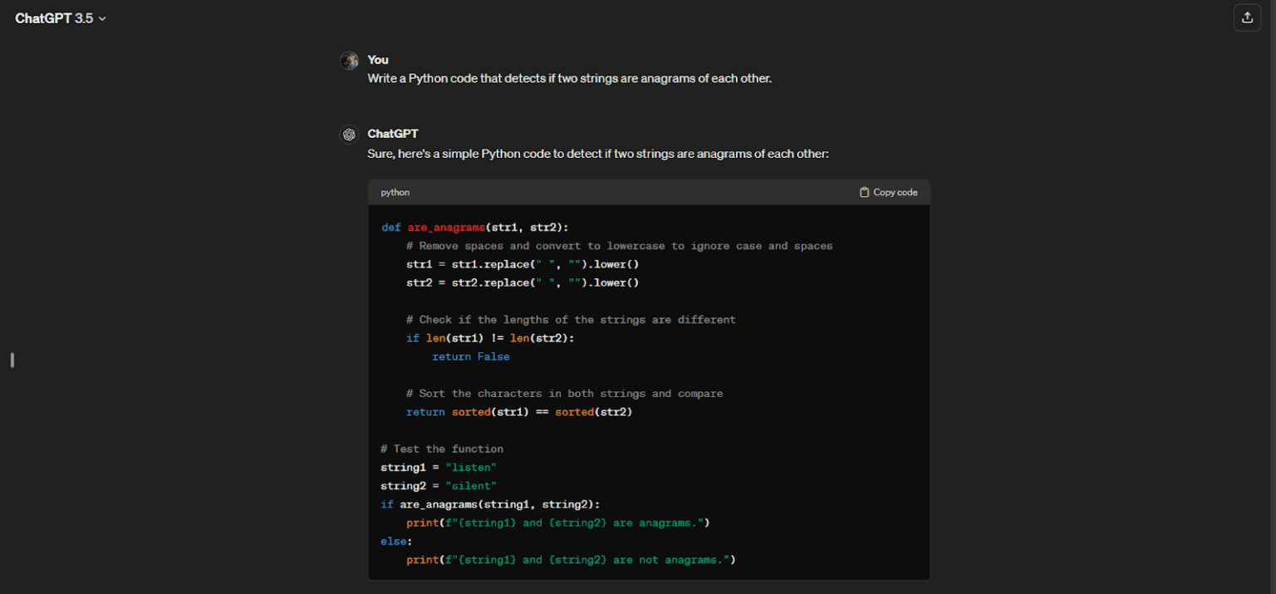Click the "Sure, here's a simple Python code" reply text
The height and width of the screenshot is (594, 1276).
(x=597, y=154)
